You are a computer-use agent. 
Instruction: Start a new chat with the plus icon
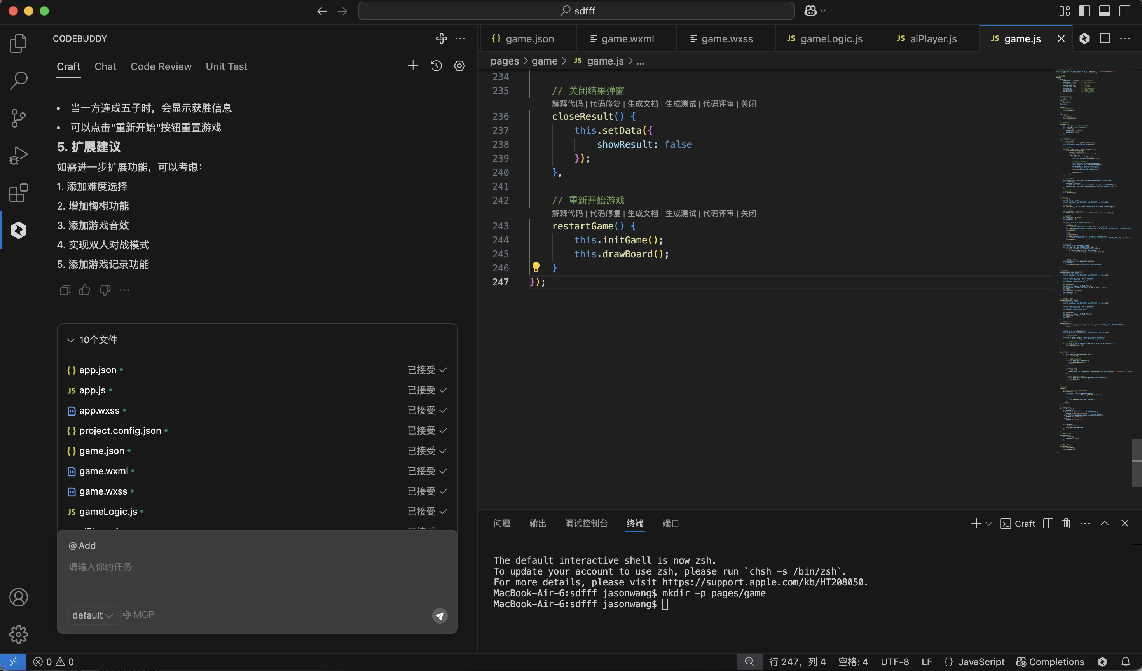pyautogui.click(x=412, y=65)
